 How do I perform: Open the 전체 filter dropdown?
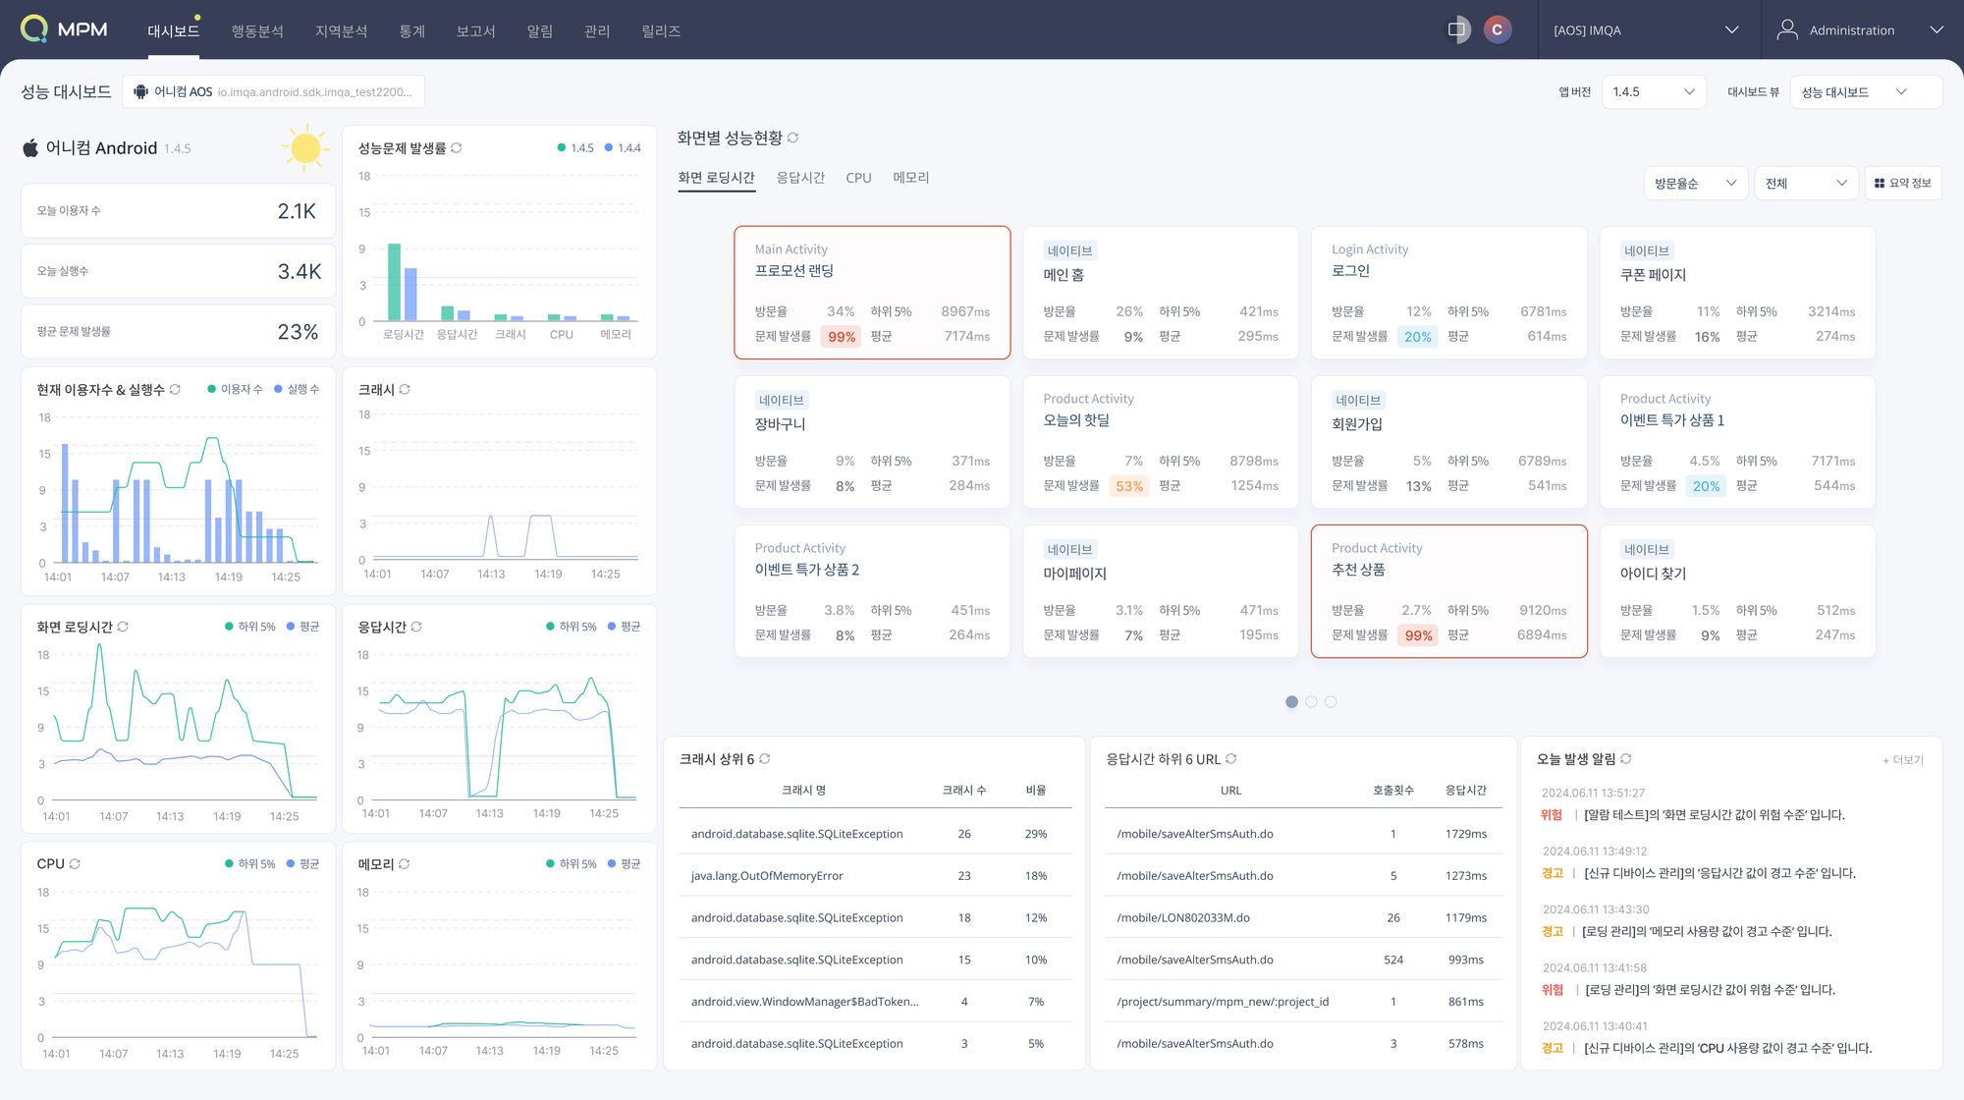coord(1807,184)
